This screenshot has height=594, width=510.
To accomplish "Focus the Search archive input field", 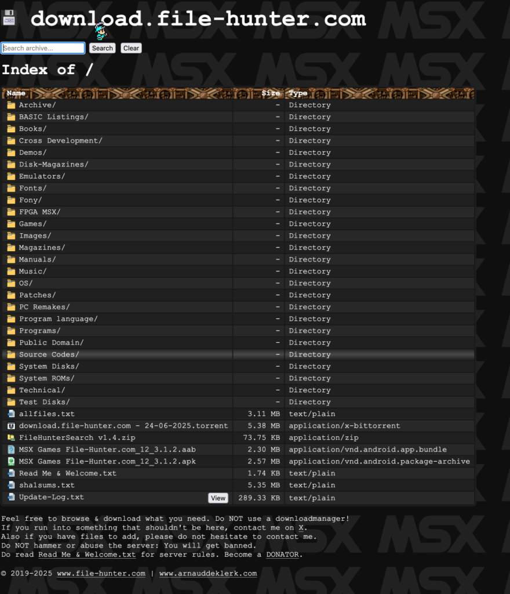I will click(x=43, y=48).
